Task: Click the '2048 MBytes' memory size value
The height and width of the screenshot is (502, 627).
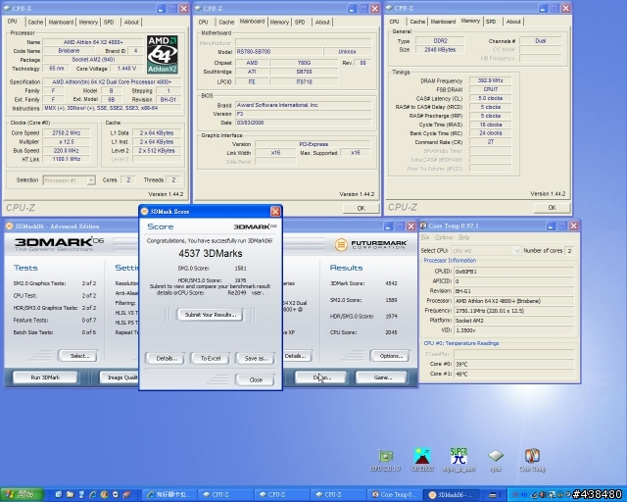Action: pos(440,50)
